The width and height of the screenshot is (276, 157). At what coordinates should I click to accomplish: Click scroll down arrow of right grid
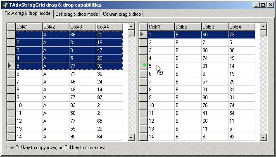(263, 137)
